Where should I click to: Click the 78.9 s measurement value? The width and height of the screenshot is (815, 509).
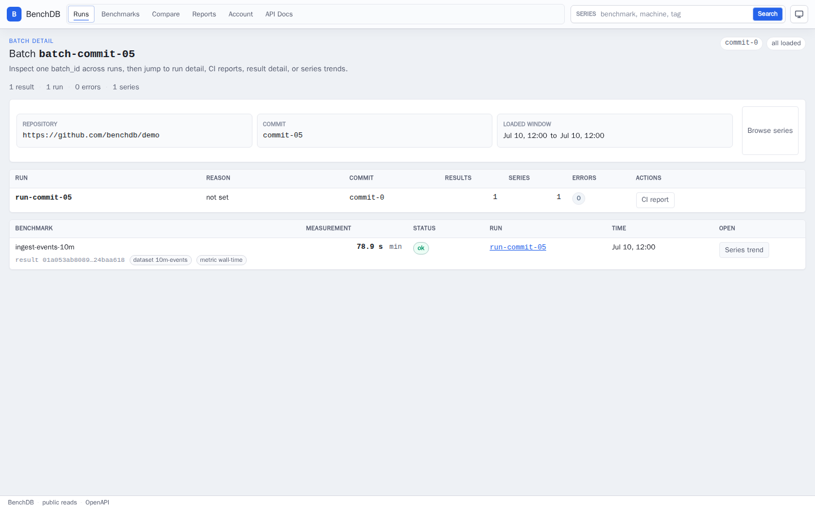[x=370, y=247]
